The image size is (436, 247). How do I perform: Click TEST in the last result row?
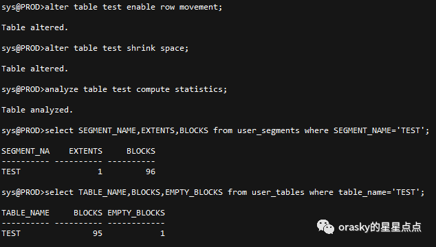tap(11, 233)
